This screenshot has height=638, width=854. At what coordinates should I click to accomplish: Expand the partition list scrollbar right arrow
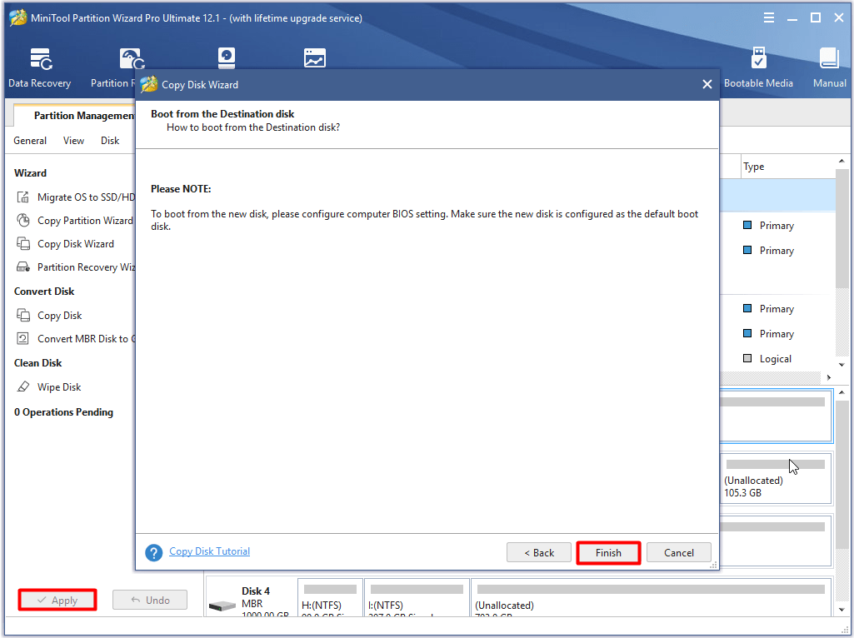pyautogui.click(x=829, y=376)
